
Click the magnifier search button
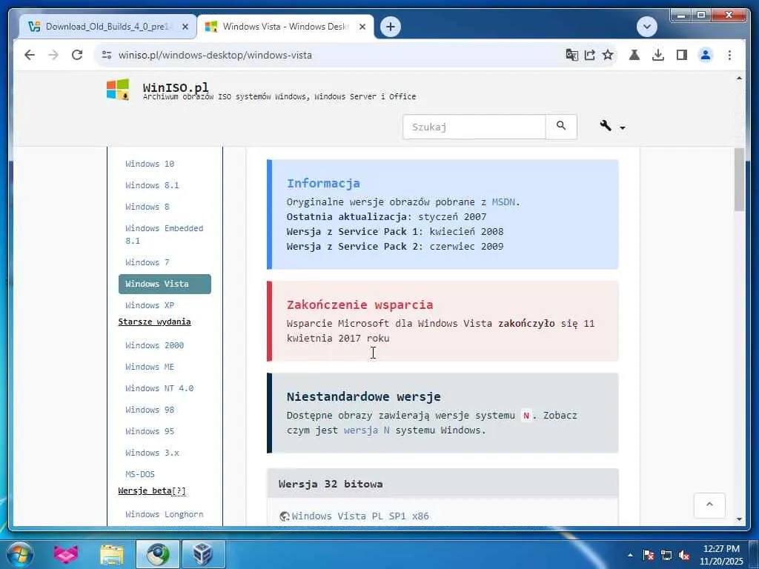click(561, 127)
